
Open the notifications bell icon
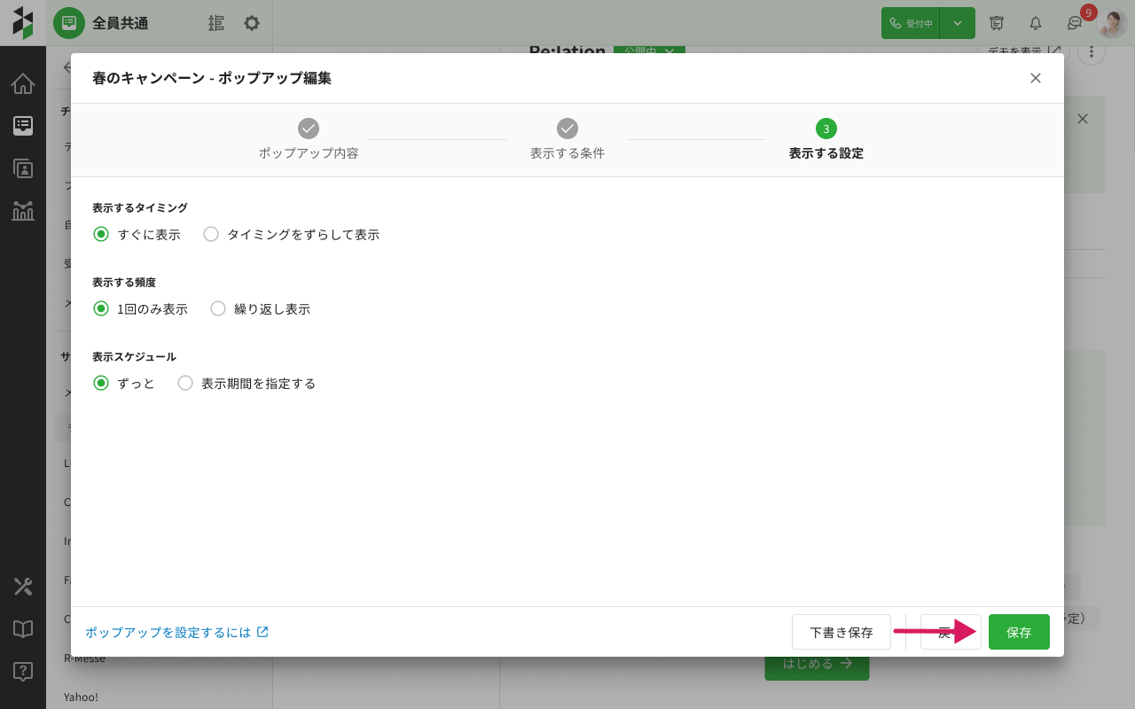tap(1035, 23)
